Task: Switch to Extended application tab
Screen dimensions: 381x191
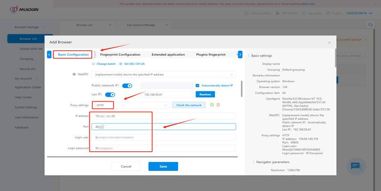Action: click(168, 55)
